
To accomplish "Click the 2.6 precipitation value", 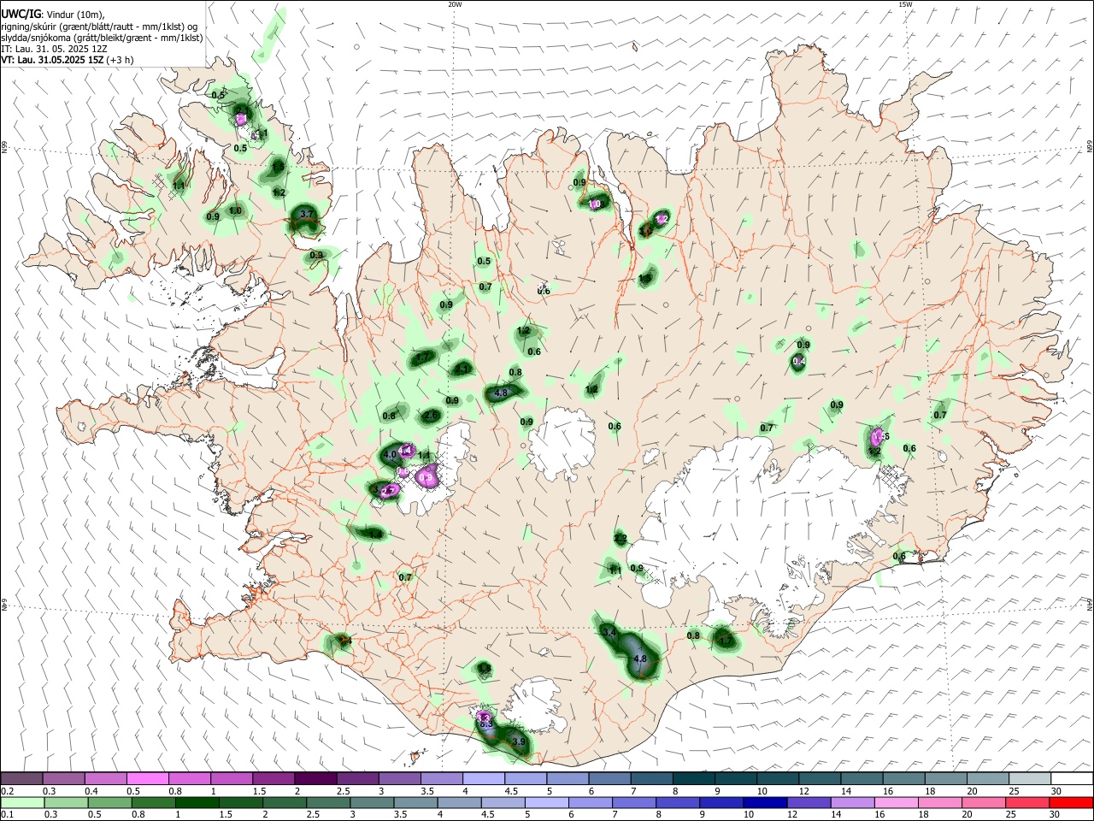I will [432, 416].
